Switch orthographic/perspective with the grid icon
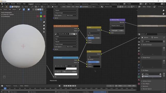The width and height of the screenshot is (166, 93). click(x=44, y=32)
